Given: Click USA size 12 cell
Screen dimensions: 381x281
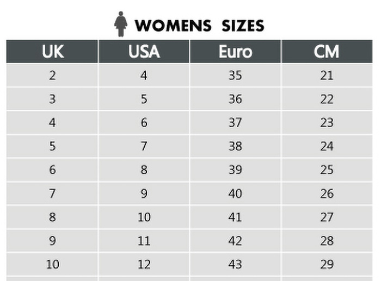Looking at the screenshot, I should pos(144,264).
